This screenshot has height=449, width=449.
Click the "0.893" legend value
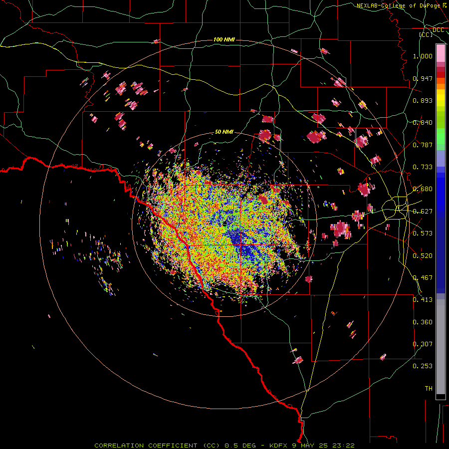click(x=423, y=100)
